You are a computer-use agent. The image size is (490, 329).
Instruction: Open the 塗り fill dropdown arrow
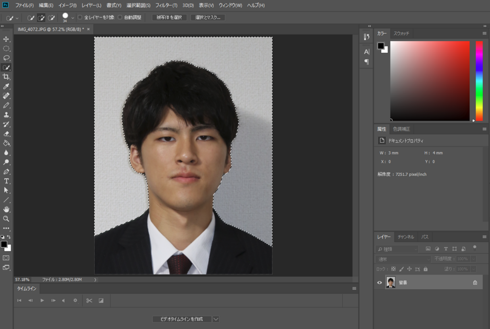474,269
